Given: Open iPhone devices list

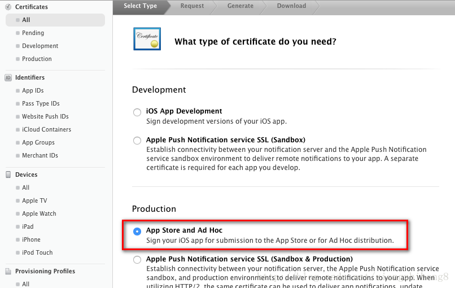Looking at the screenshot, I should point(32,239).
